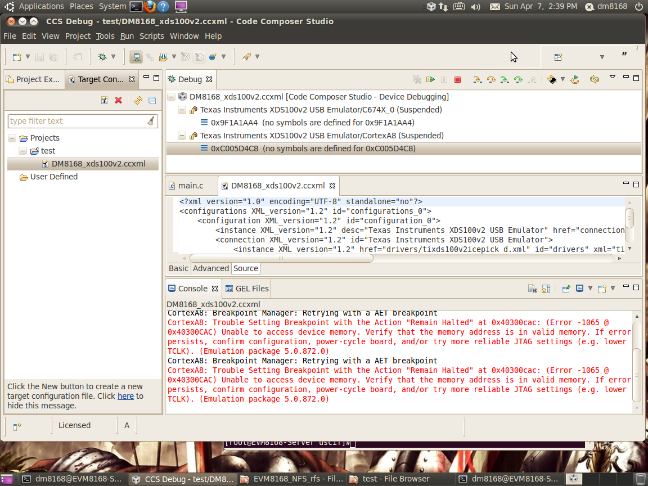Collapse the test project in Target Configurations
The height and width of the screenshot is (486, 648).
22,151
